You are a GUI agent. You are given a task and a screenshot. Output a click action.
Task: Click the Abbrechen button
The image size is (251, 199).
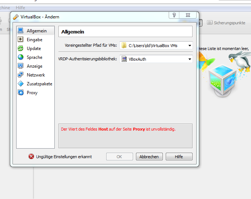tap(149, 157)
